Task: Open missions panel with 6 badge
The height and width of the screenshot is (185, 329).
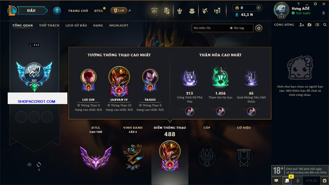Action: tap(287, 181)
